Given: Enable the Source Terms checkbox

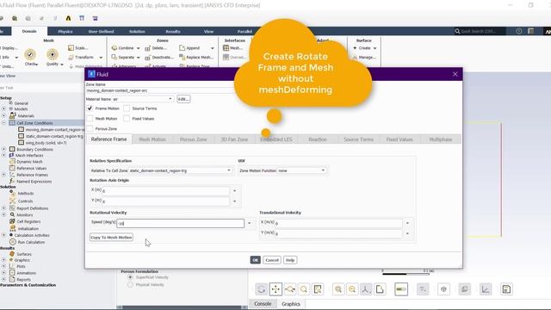Looking at the screenshot, I should pyautogui.click(x=127, y=108).
